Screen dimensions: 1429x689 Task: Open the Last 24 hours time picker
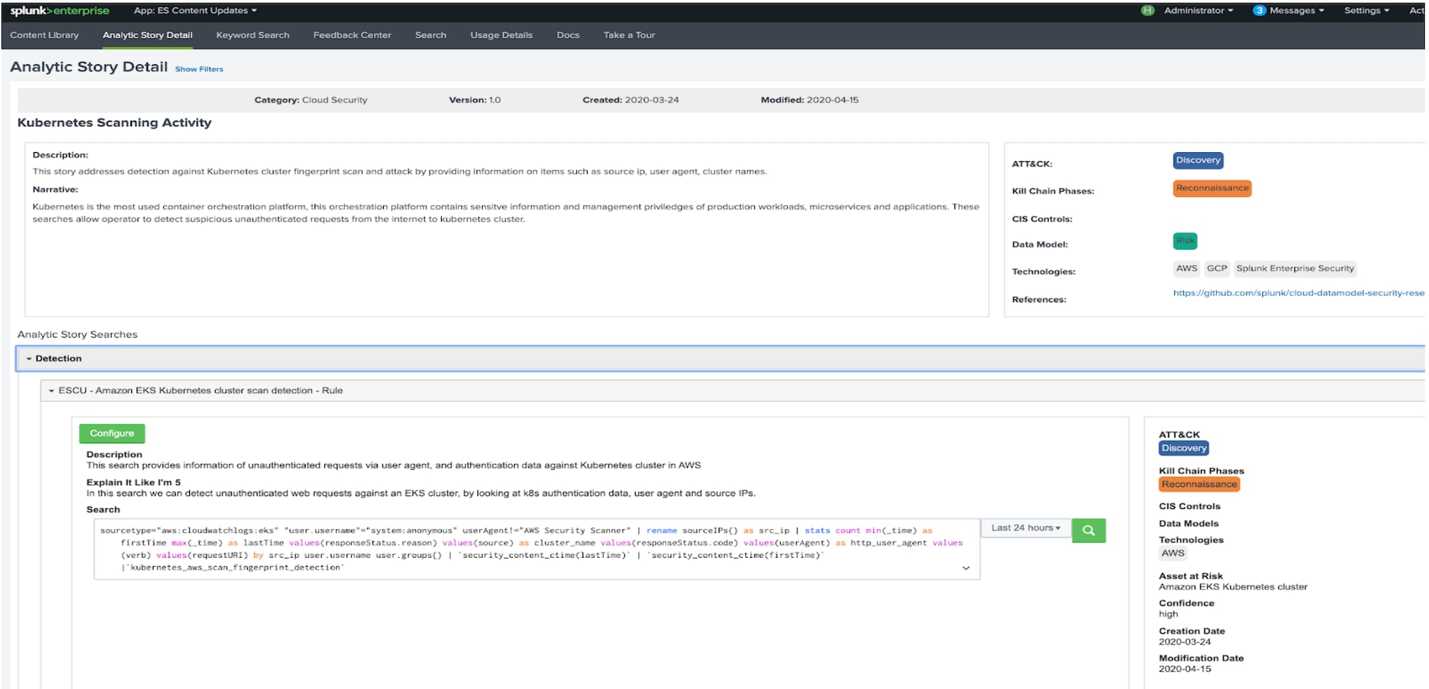1026,528
